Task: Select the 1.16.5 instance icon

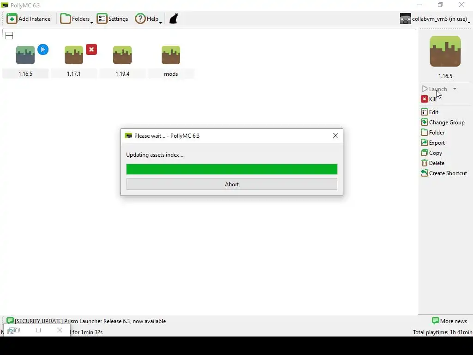Action: 25,55
